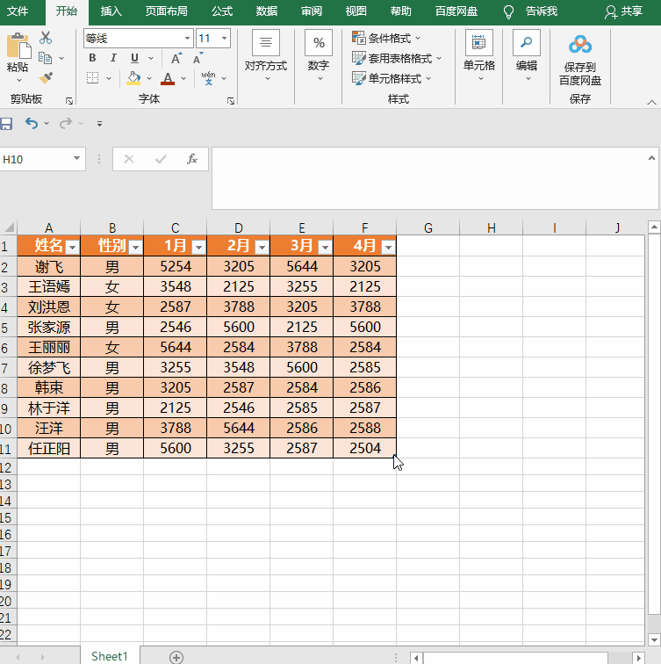Screen dimensions: 661x664
Task: Switch to the 插入 ribbon tab
Action: click(111, 11)
